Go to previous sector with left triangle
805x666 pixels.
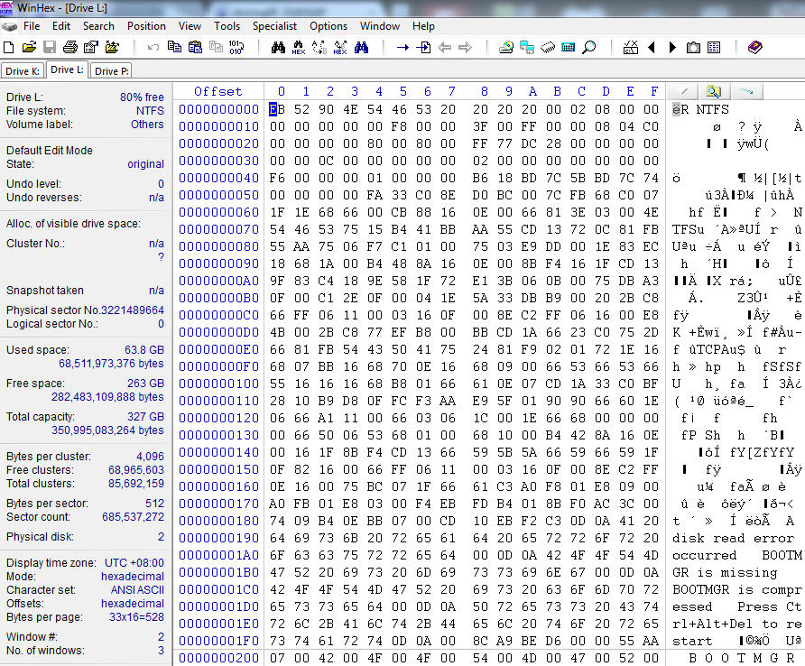652,48
